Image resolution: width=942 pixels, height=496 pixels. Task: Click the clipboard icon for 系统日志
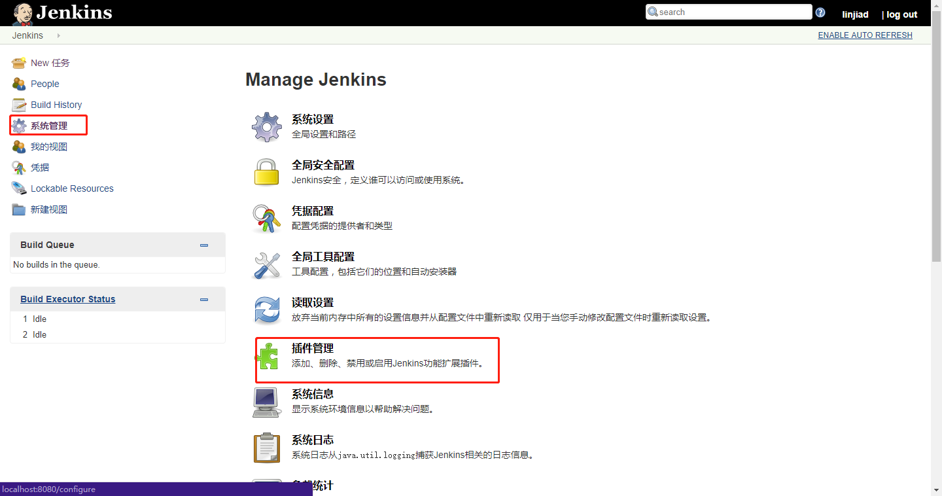click(267, 448)
